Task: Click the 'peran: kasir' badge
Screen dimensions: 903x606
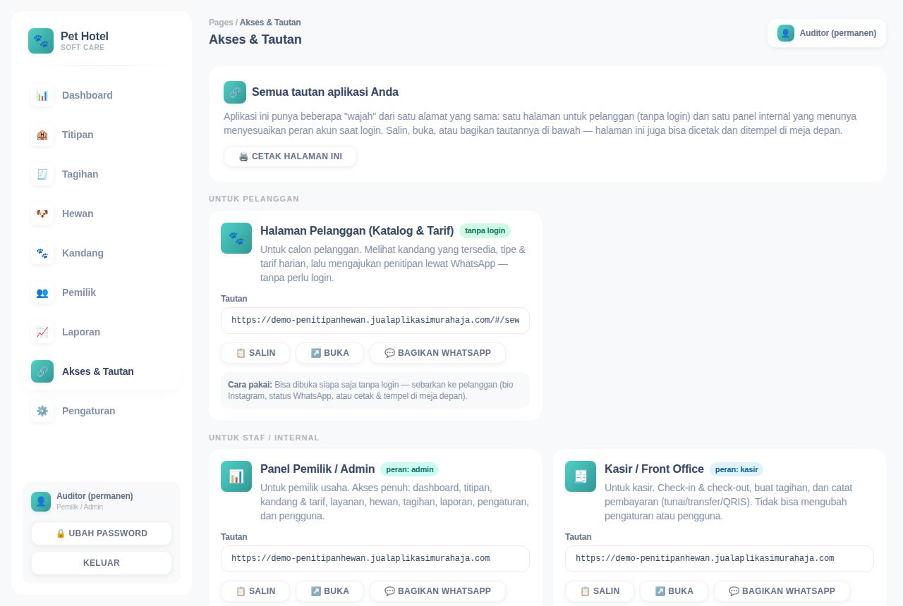Action: [737, 469]
